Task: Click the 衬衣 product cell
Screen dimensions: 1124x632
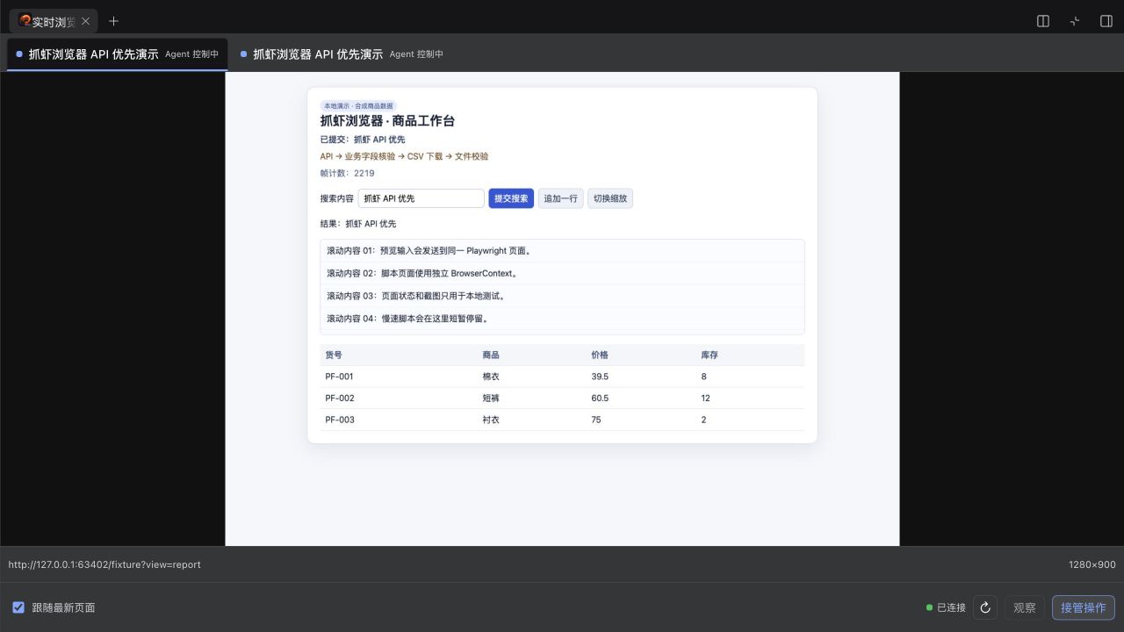Action: coord(491,420)
